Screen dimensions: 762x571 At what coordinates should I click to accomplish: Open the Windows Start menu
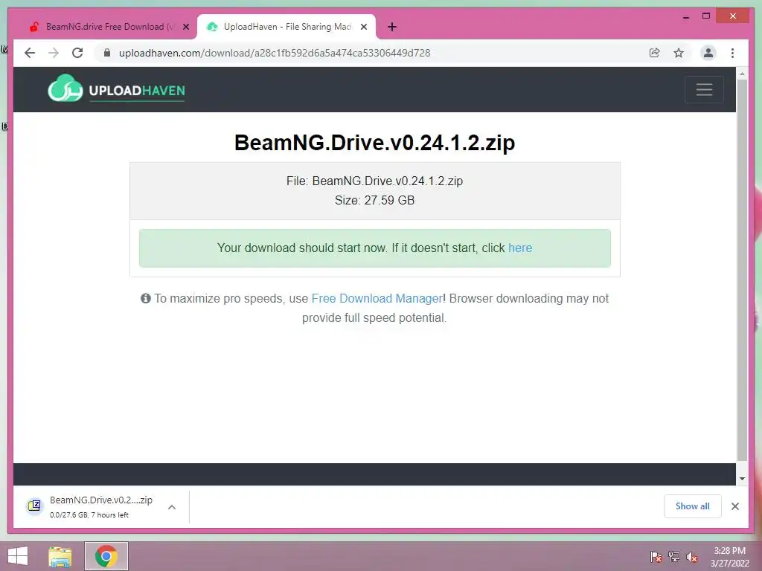[x=18, y=556]
